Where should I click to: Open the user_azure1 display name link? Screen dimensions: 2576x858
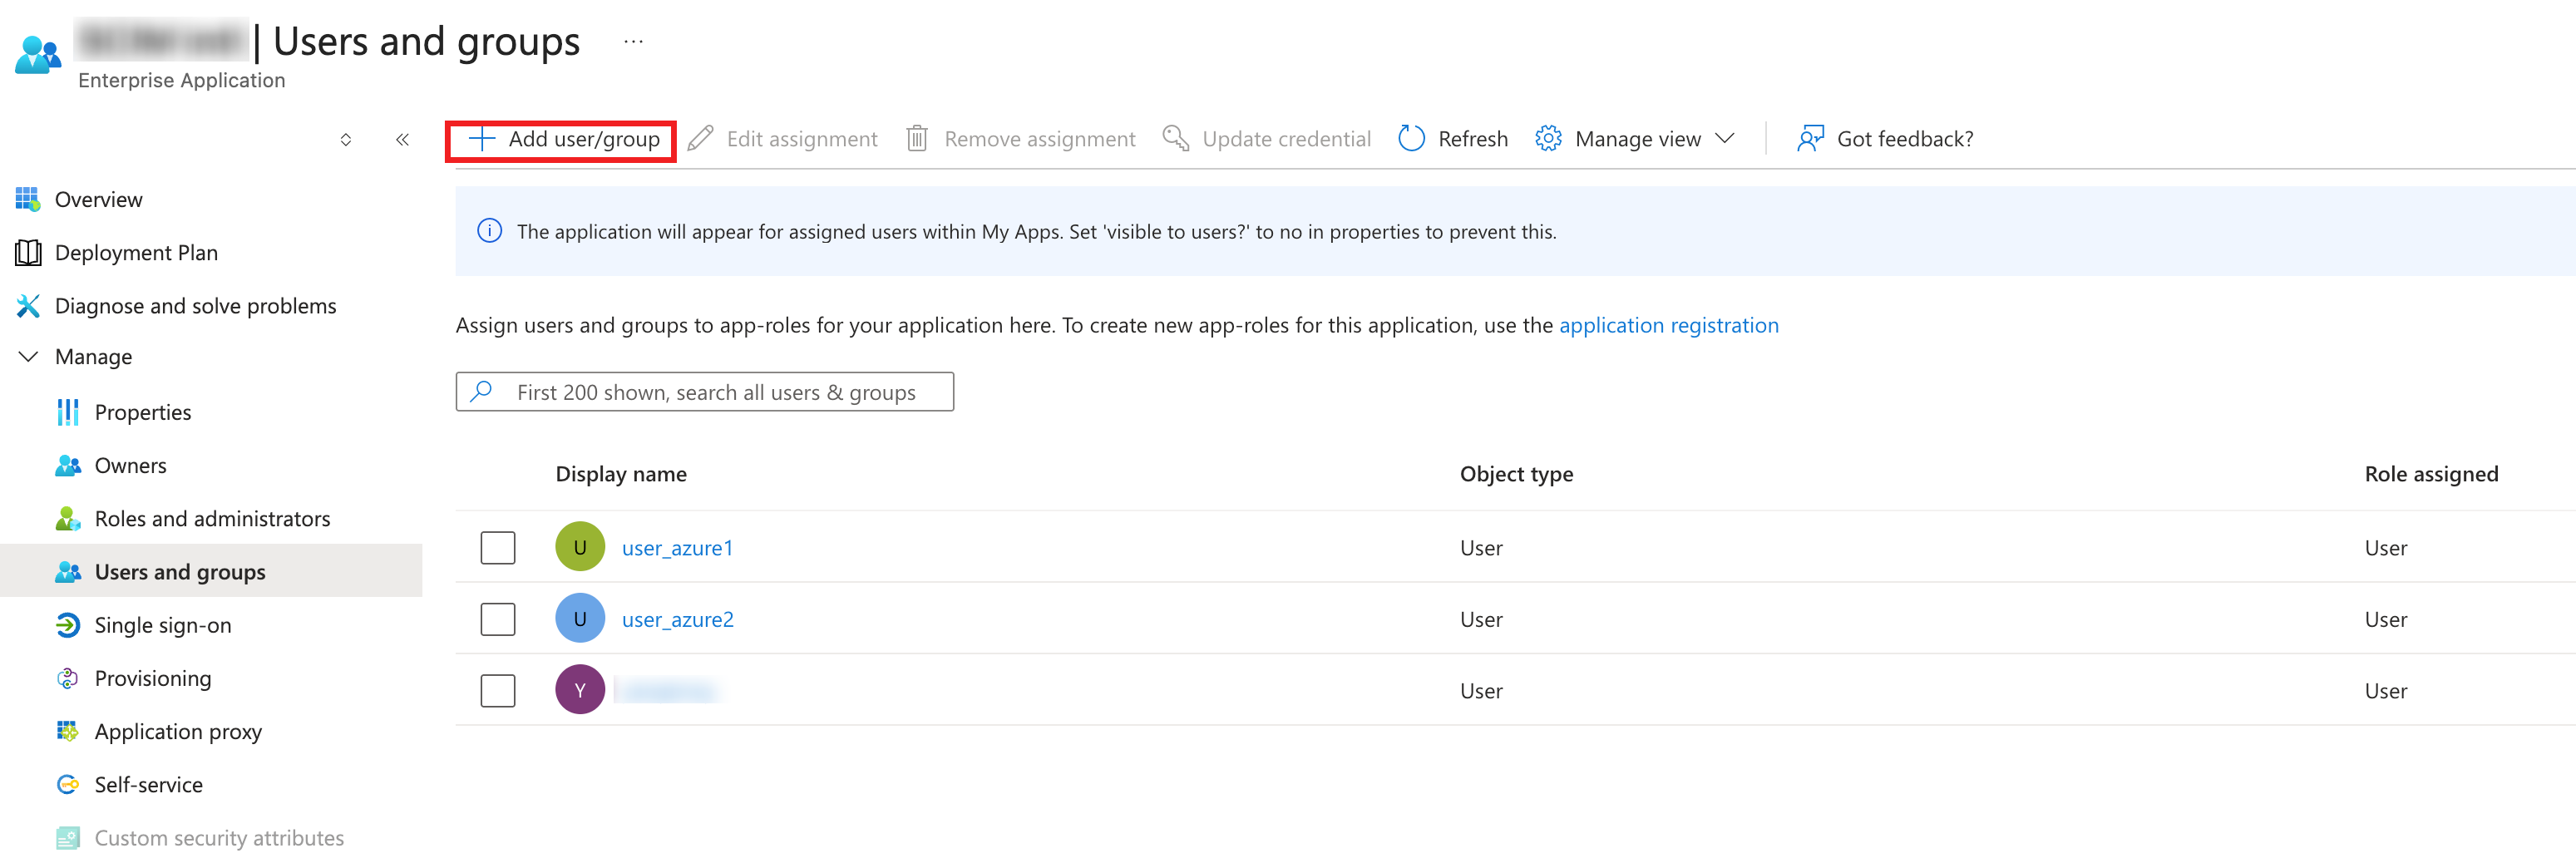677,548
